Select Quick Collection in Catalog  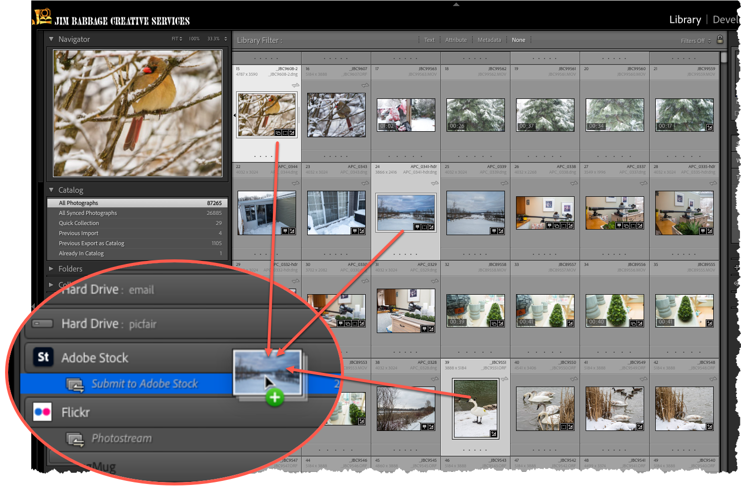pyautogui.click(x=137, y=223)
